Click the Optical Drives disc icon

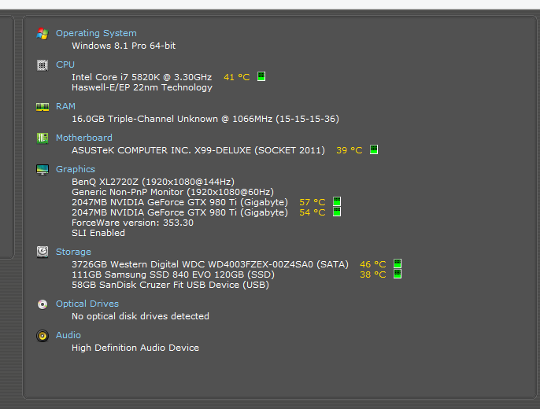tap(43, 304)
